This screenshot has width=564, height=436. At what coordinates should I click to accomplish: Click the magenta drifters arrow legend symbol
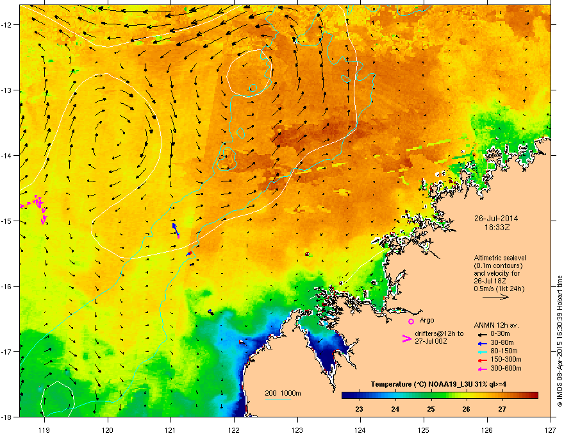pos(406,339)
